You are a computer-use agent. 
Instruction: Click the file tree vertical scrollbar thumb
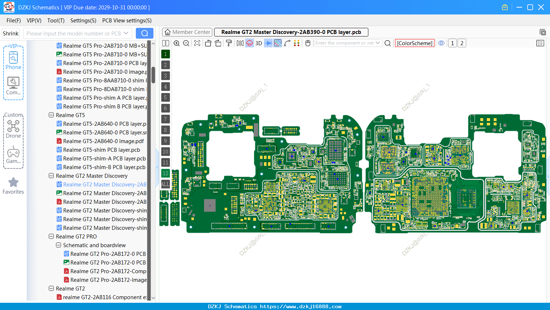click(153, 75)
